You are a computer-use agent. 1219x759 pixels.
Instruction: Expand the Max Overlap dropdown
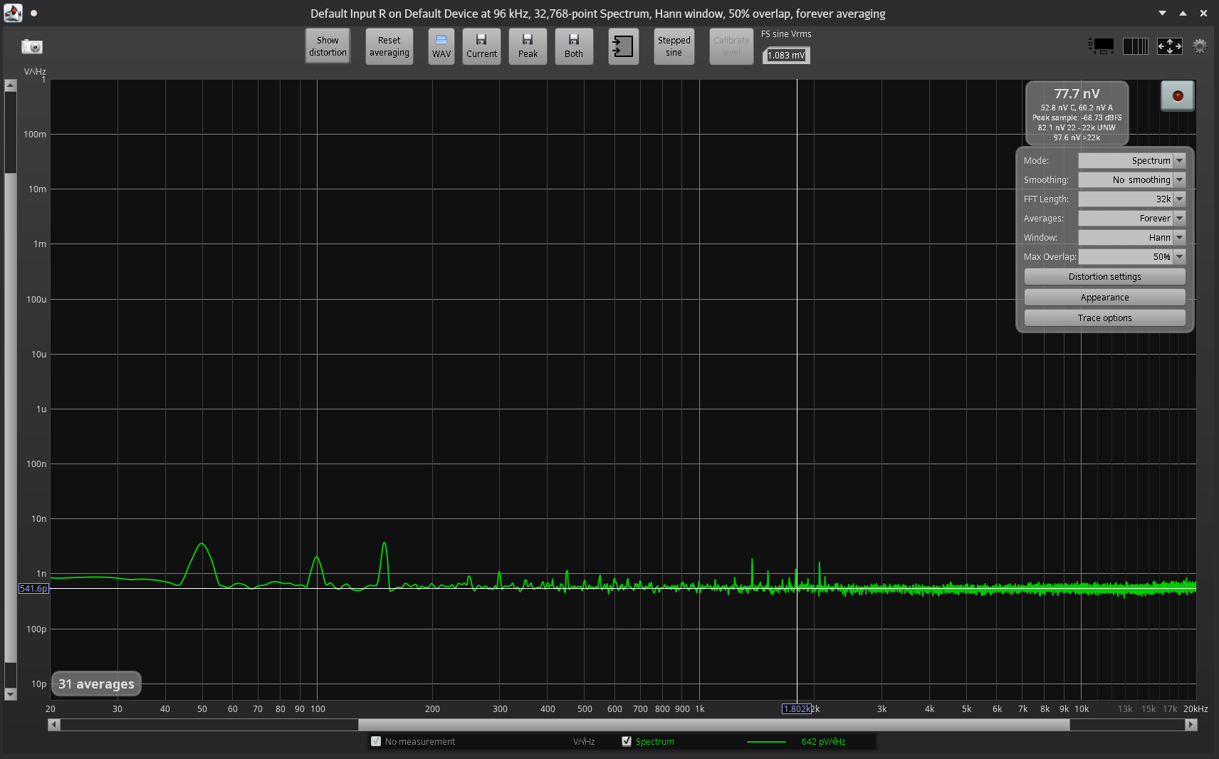pyautogui.click(x=1179, y=256)
